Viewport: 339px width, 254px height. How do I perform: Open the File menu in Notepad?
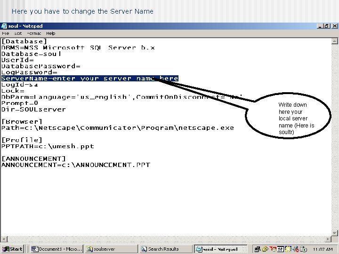5,33
